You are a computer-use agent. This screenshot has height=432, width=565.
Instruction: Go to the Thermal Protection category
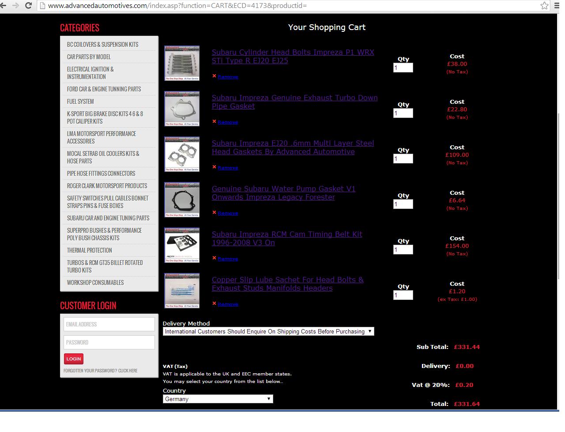pyautogui.click(x=90, y=250)
